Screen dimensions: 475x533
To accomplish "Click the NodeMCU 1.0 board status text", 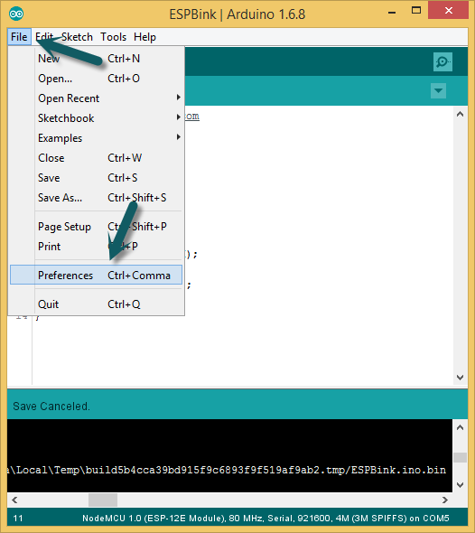I will point(265,519).
